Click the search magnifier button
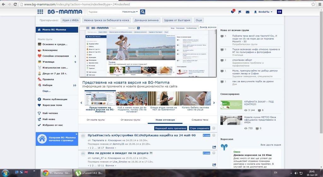The image size is (323, 177). point(143,12)
